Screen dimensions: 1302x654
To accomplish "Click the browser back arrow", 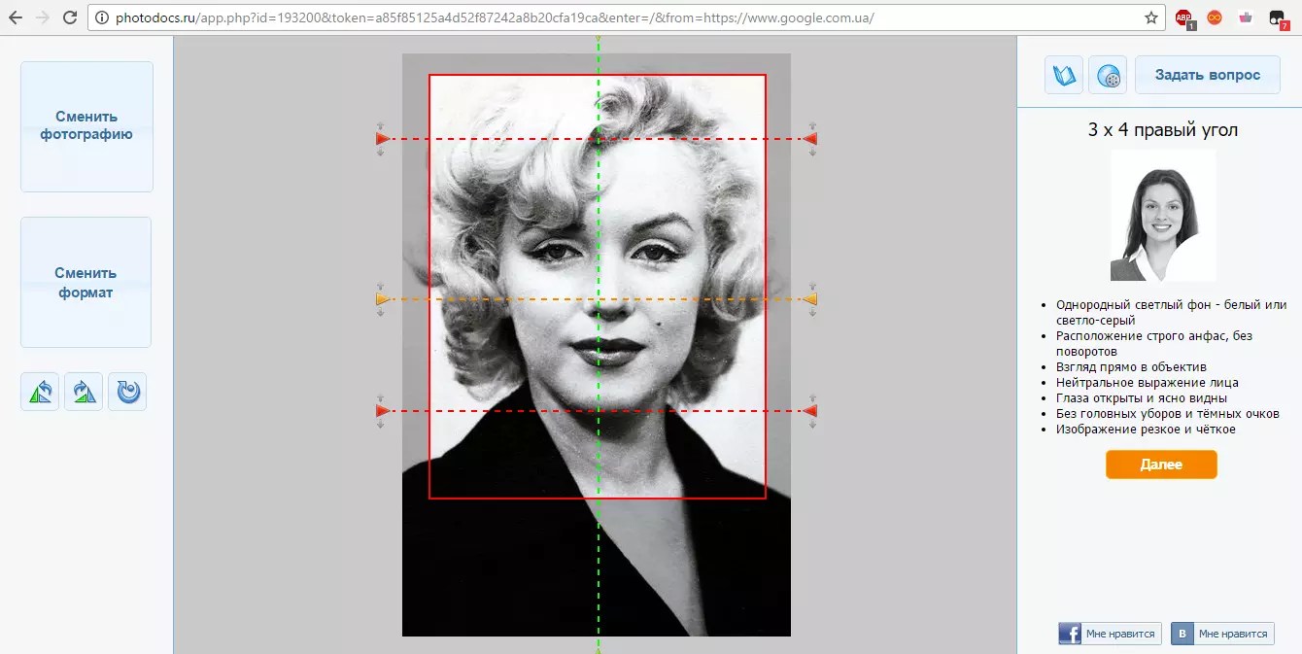I will point(16,17).
